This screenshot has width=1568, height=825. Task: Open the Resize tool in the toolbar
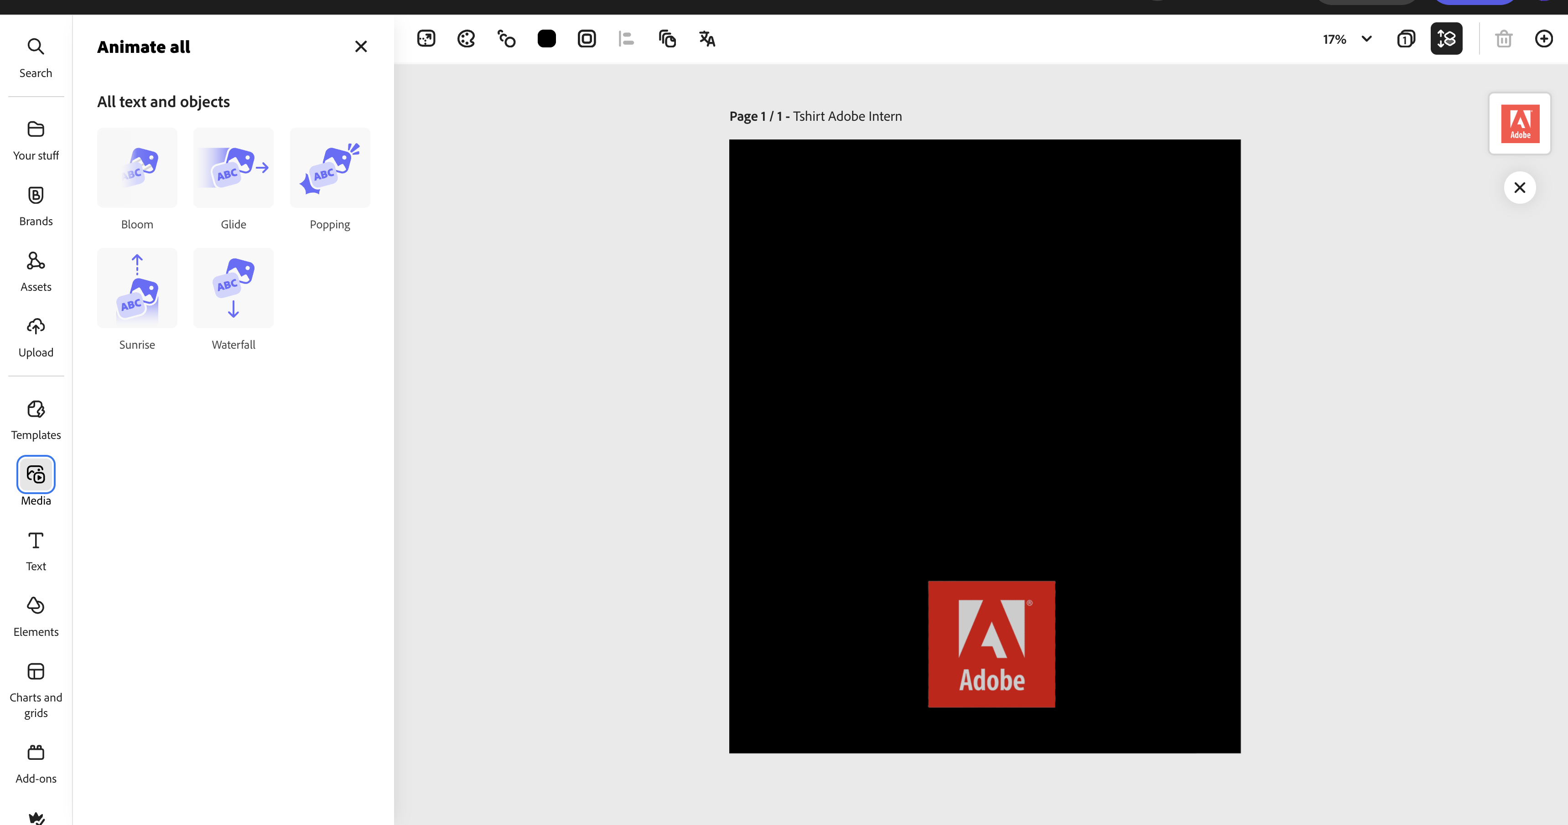[426, 38]
